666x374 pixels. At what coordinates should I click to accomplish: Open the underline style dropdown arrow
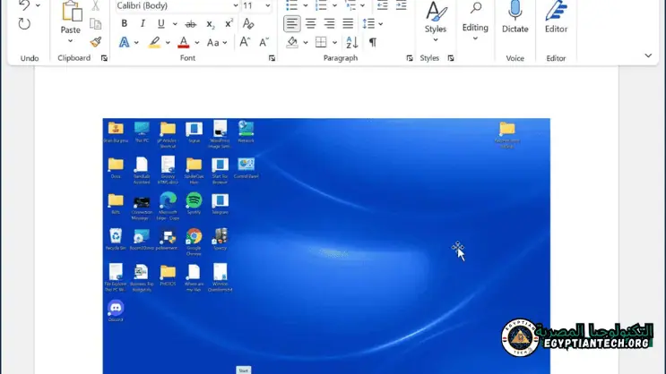(x=175, y=24)
